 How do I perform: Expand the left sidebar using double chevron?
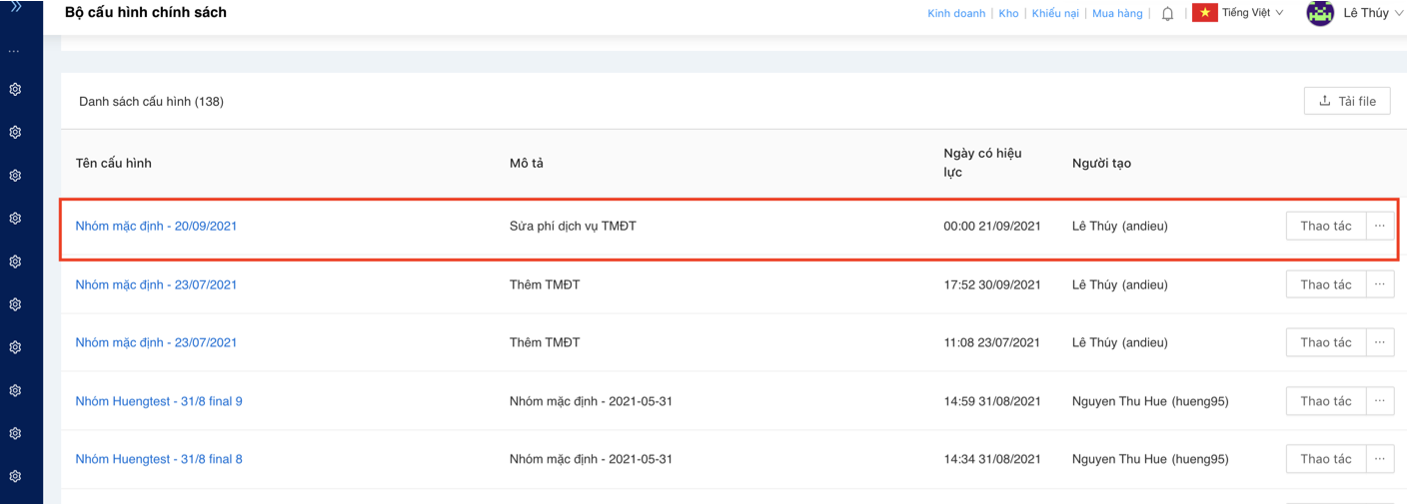coord(16,7)
